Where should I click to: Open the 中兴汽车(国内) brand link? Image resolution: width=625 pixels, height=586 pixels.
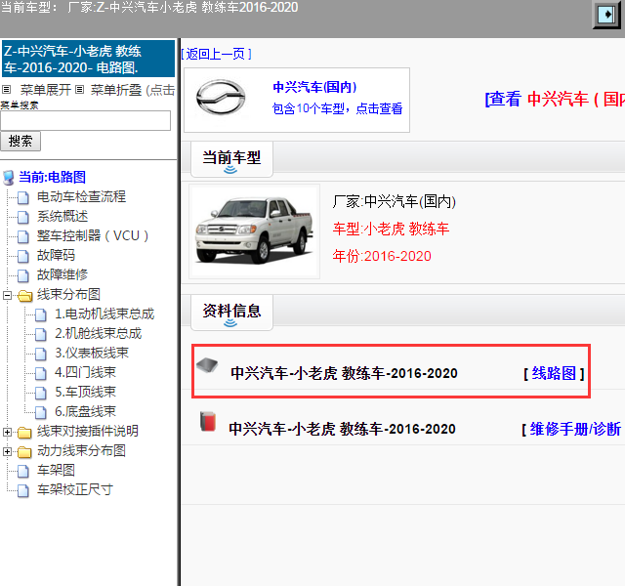click(x=314, y=87)
